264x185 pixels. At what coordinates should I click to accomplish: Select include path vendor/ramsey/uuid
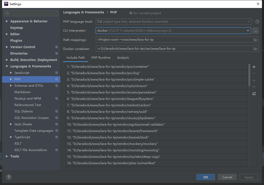(157, 112)
